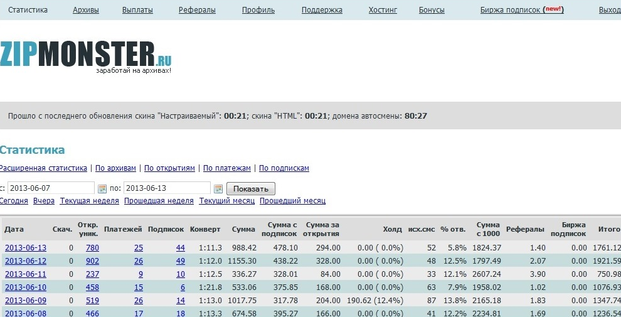Select Прошедшая неделя range
This screenshot has height=317, width=621.
coord(159,200)
